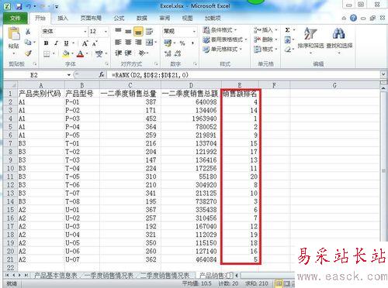Open the 产品基本信息表 sheet tab
This screenshot has width=388, height=288.
click(x=56, y=276)
